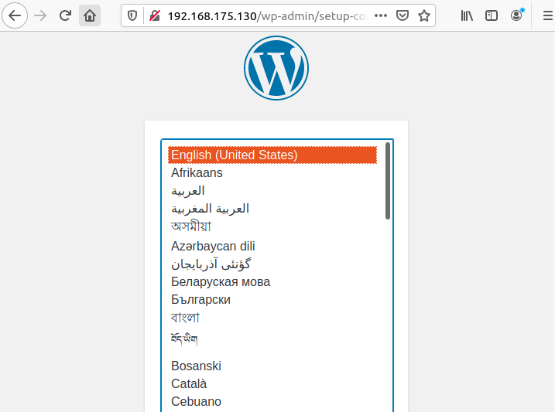Select বাংলা language option
555x412 pixels.
click(272, 318)
